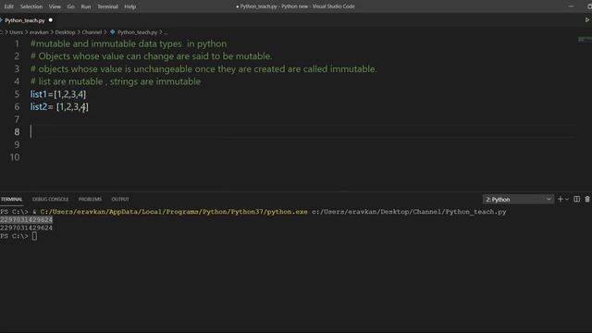Screen dimensions: 592x333
Task: Click the minimap at editor right edge
Action: tap(585, 40)
